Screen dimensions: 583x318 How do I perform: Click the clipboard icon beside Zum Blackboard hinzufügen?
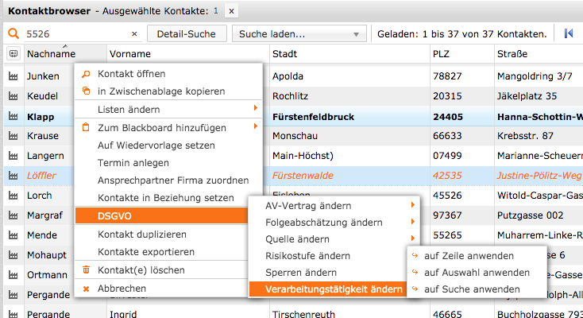(86, 127)
